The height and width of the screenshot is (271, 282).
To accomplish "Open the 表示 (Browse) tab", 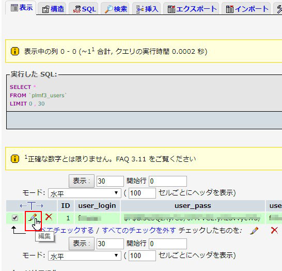I will [21, 8].
